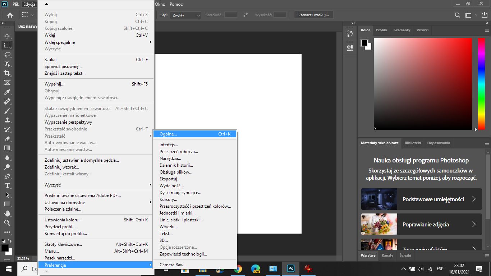Select the Object Selection tool
Image resolution: width=491 pixels, height=276 pixels.
7,64
